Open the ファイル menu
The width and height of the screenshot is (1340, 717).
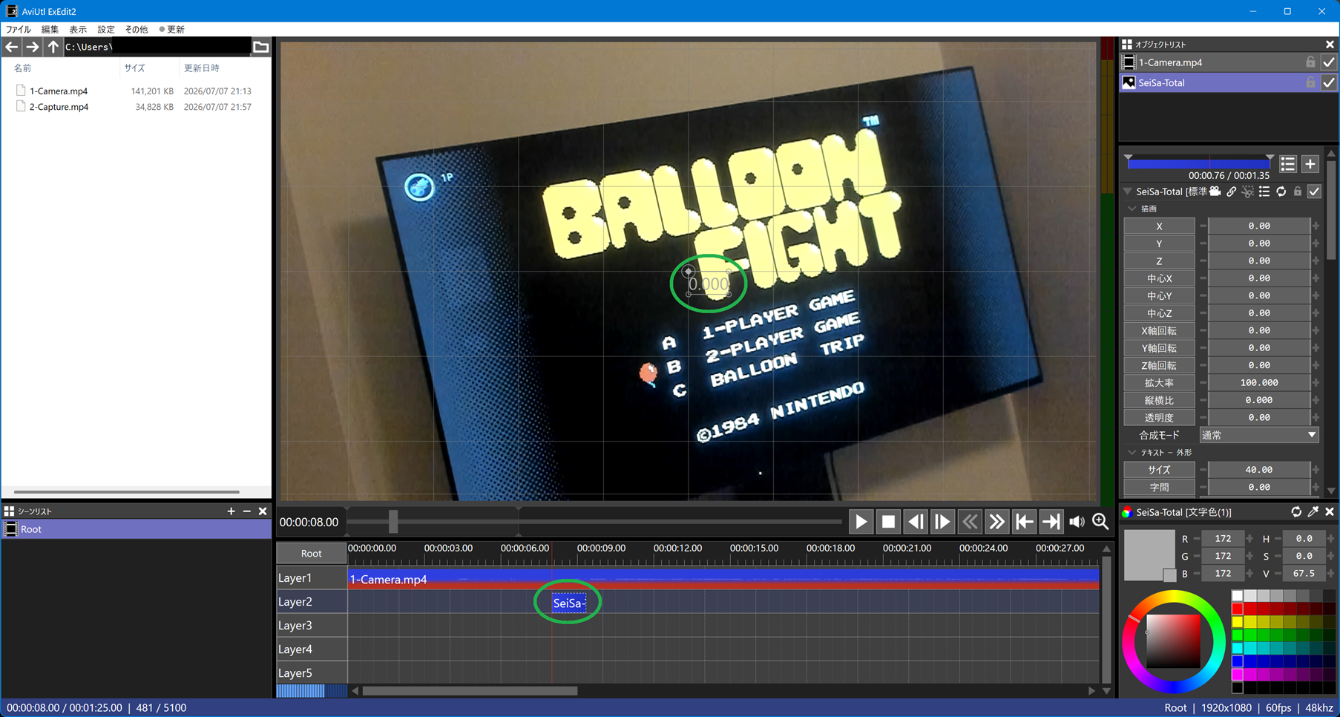coord(19,30)
